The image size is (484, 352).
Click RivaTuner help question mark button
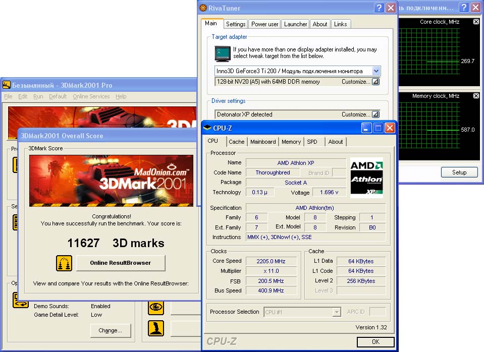click(x=379, y=8)
